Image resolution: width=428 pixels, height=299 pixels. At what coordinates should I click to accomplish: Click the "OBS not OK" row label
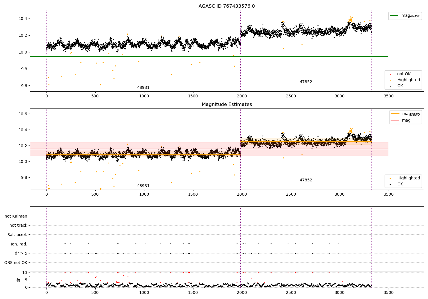(x=16, y=263)
